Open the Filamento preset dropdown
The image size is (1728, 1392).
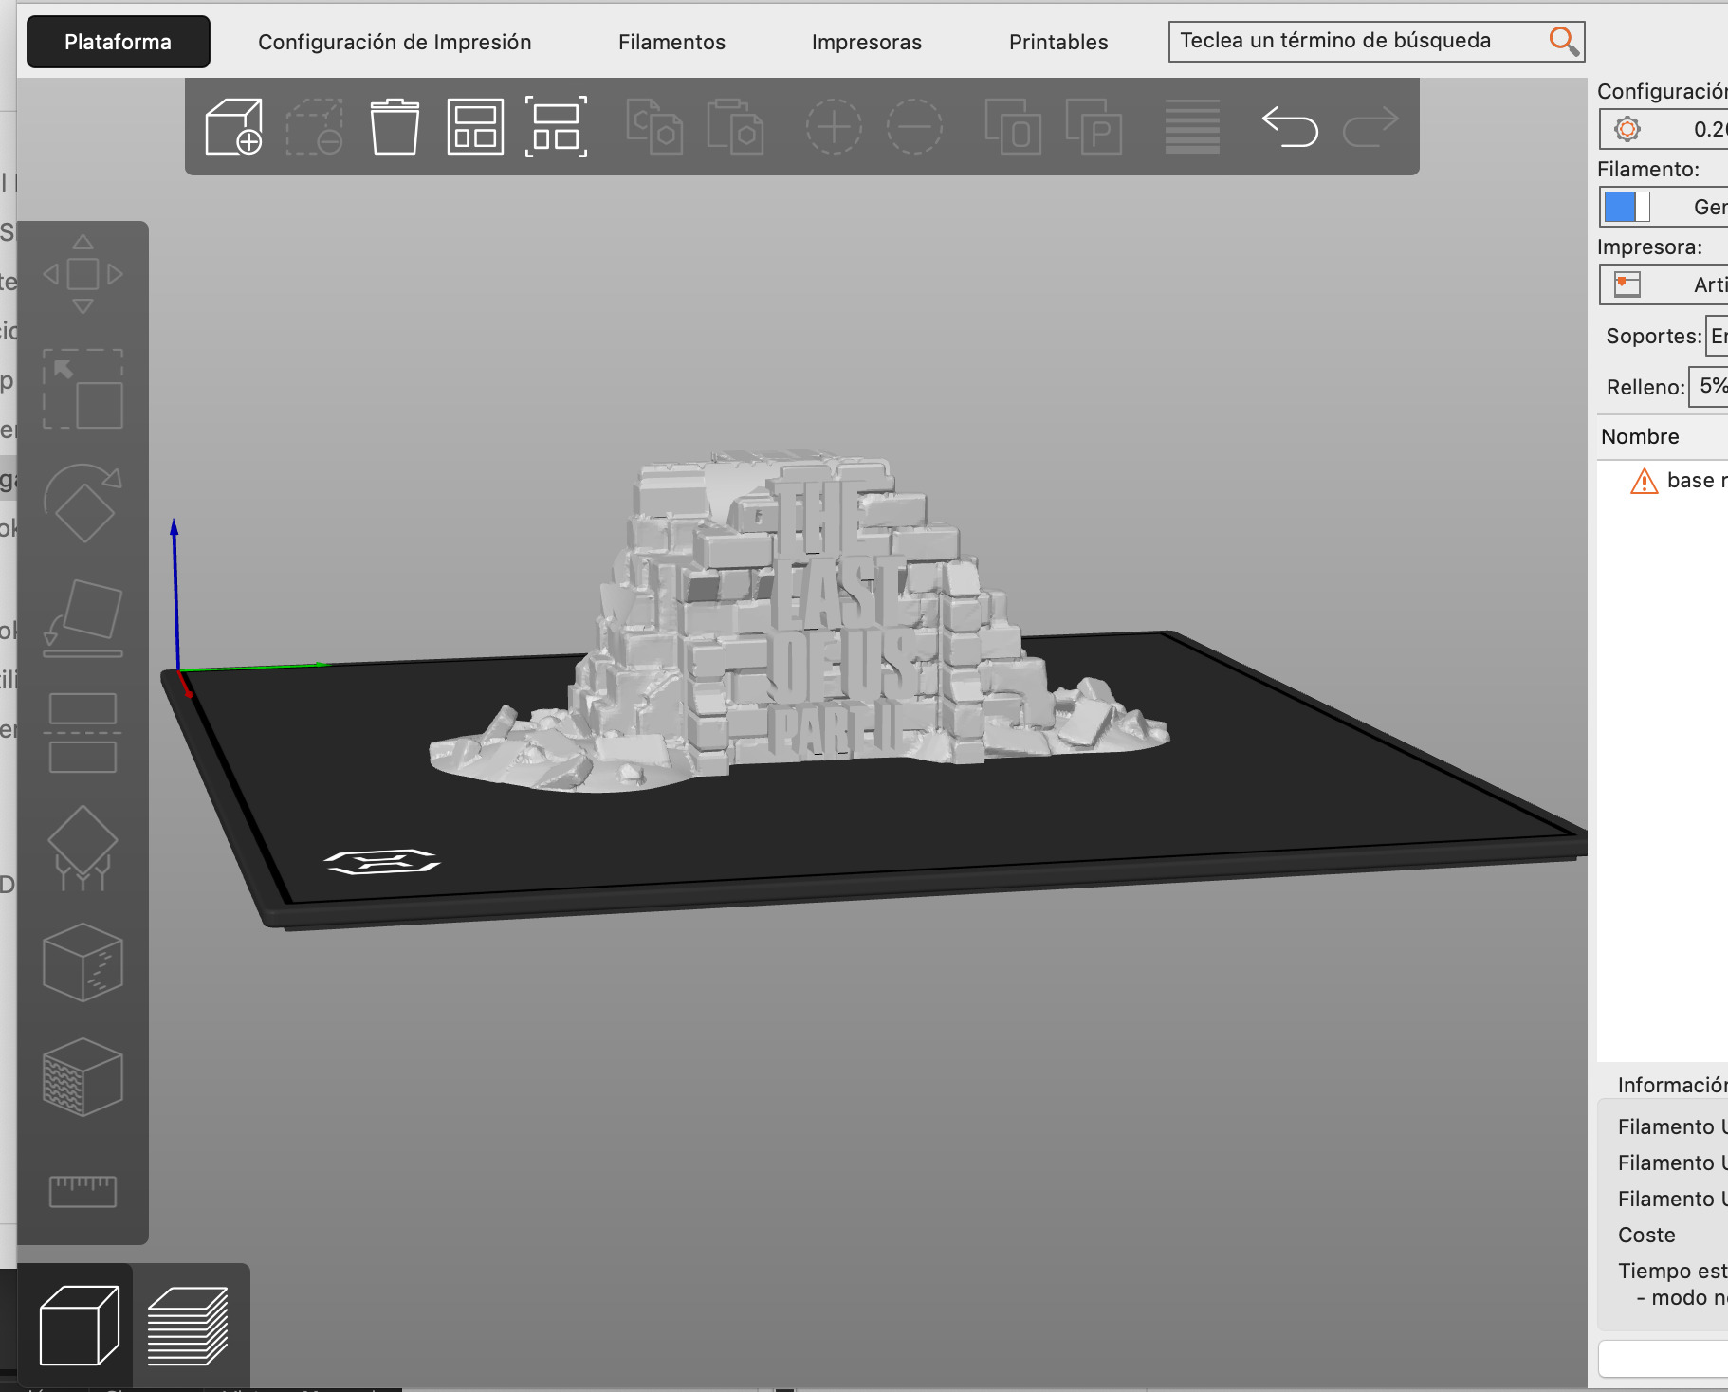[1664, 207]
